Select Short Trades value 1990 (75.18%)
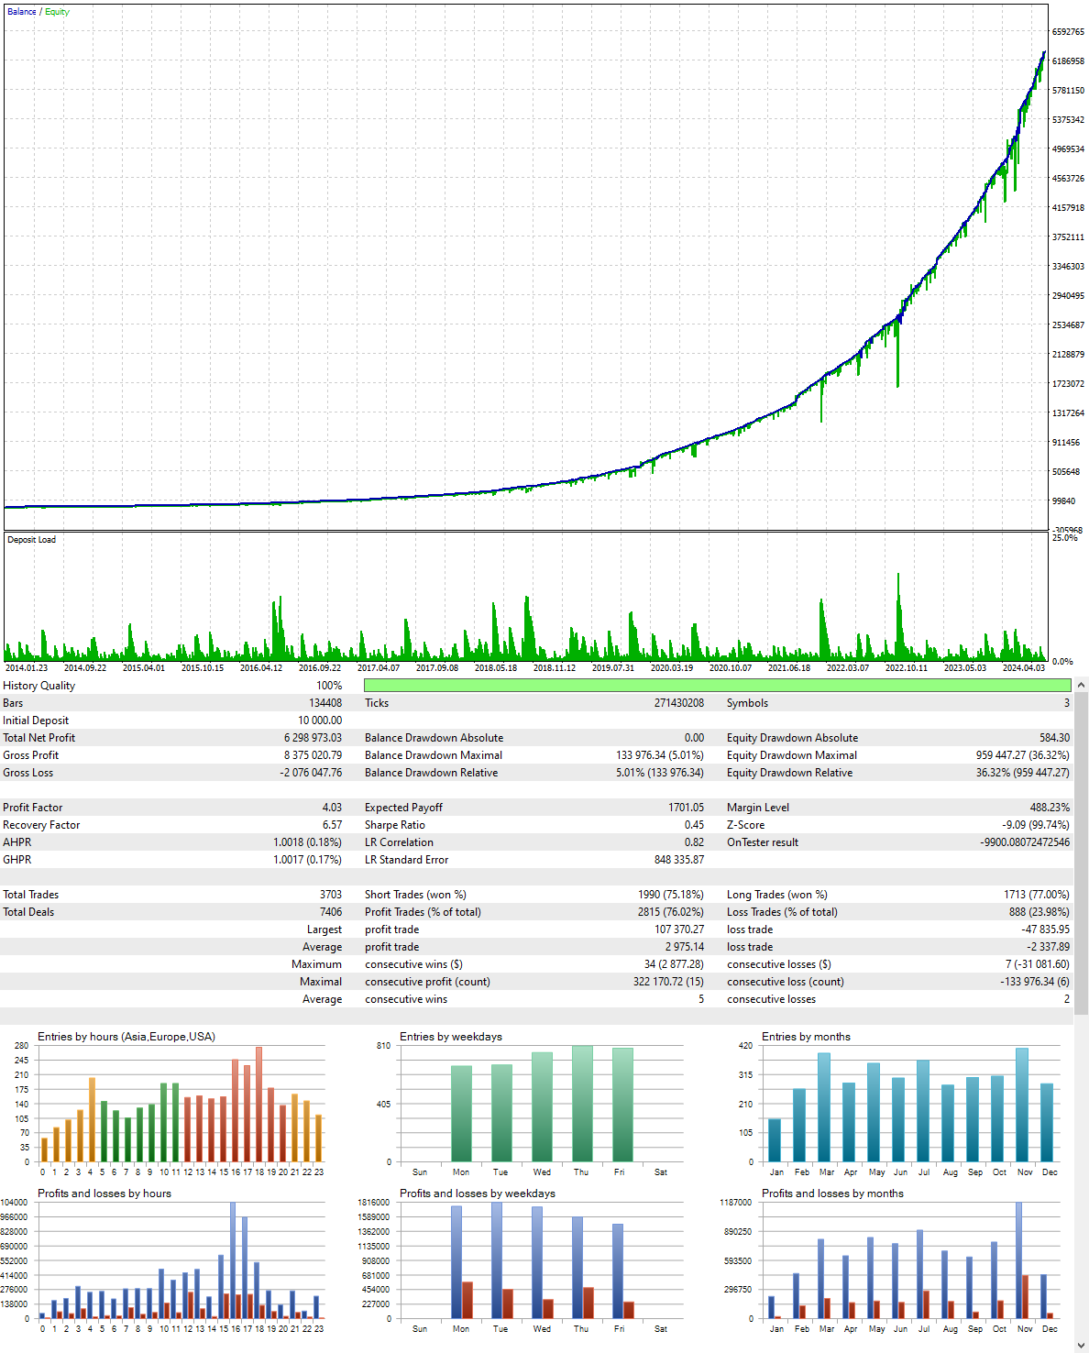Image resolution: width=1089 pixels, height=1353 pixels. (671, 895)
